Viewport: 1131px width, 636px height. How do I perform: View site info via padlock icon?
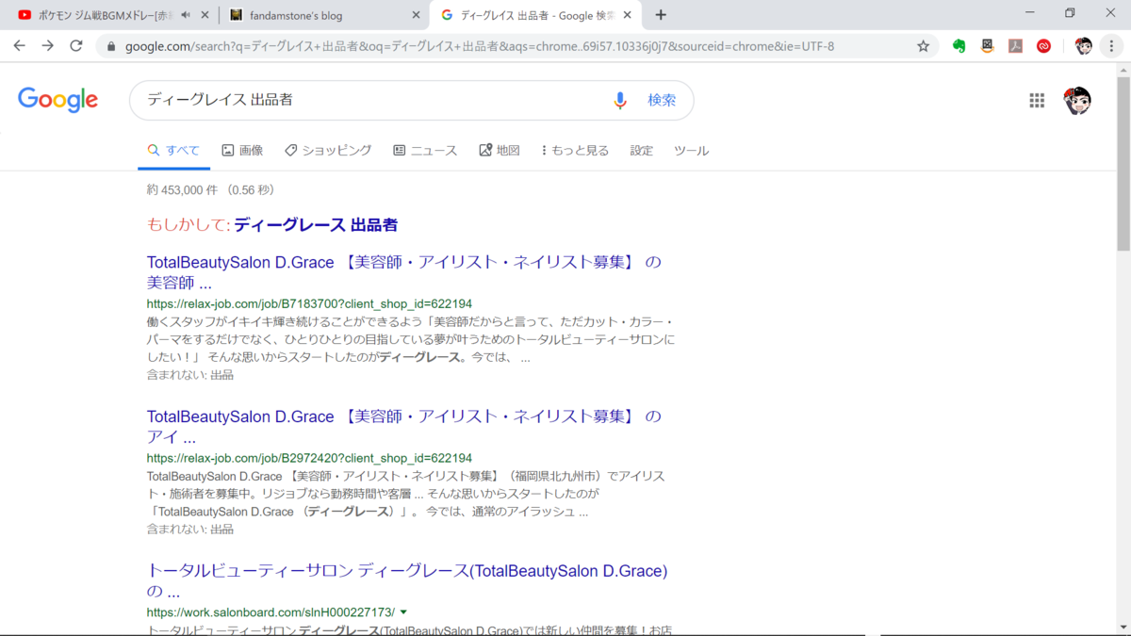tap(112, 45)
